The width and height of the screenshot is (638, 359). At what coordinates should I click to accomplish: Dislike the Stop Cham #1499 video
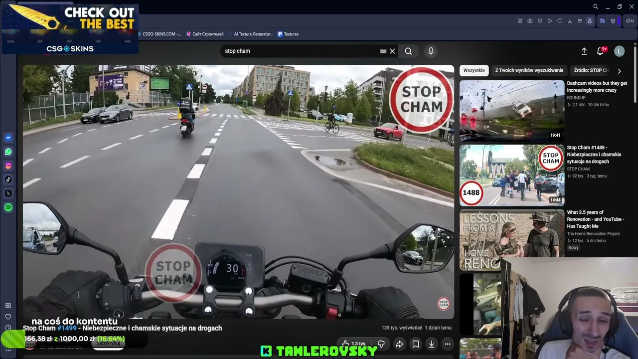(381, 344)
